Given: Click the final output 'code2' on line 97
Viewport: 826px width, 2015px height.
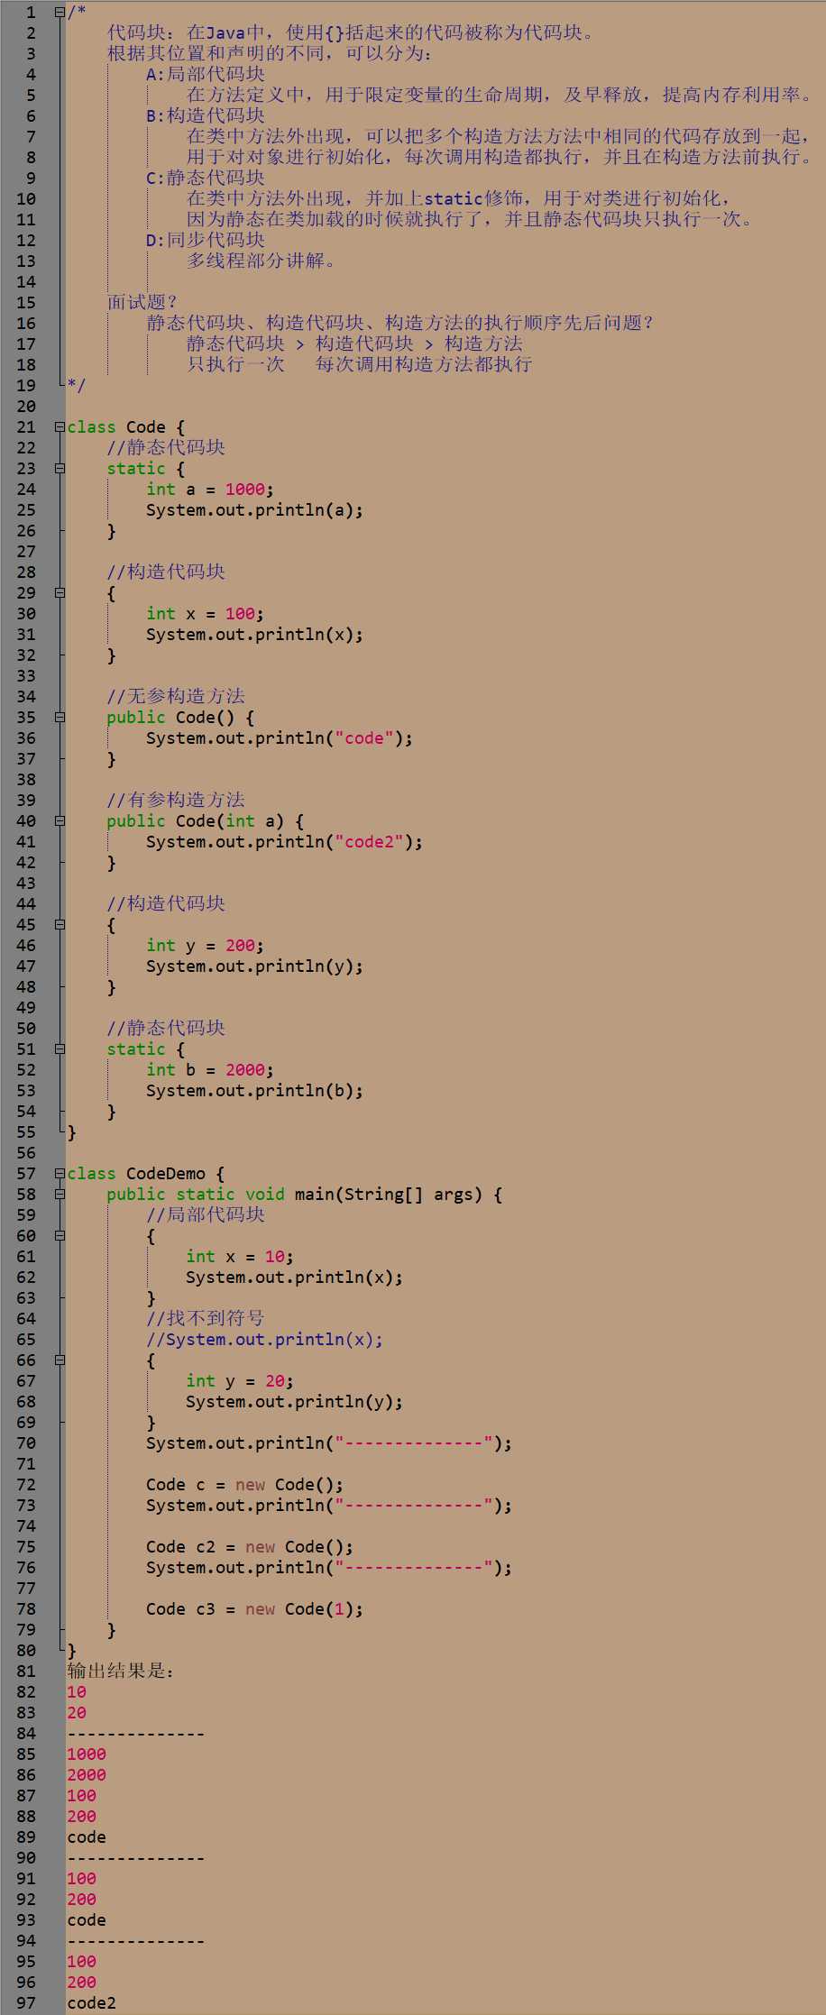Looking at the screenshot, I should [92, 2003].
